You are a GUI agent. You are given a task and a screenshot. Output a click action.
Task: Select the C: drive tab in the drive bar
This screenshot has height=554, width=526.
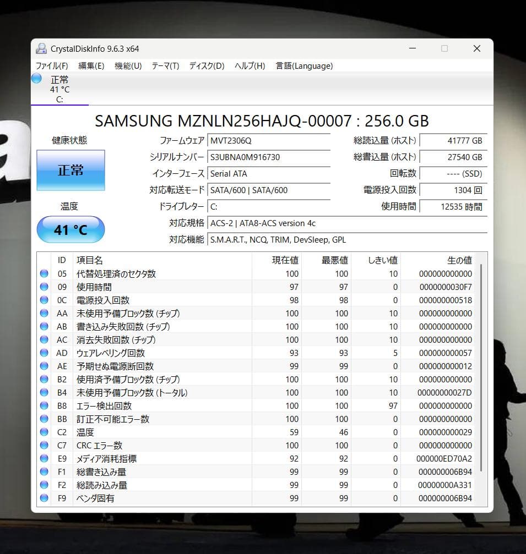pyautogui.click(x=58, y=89)
